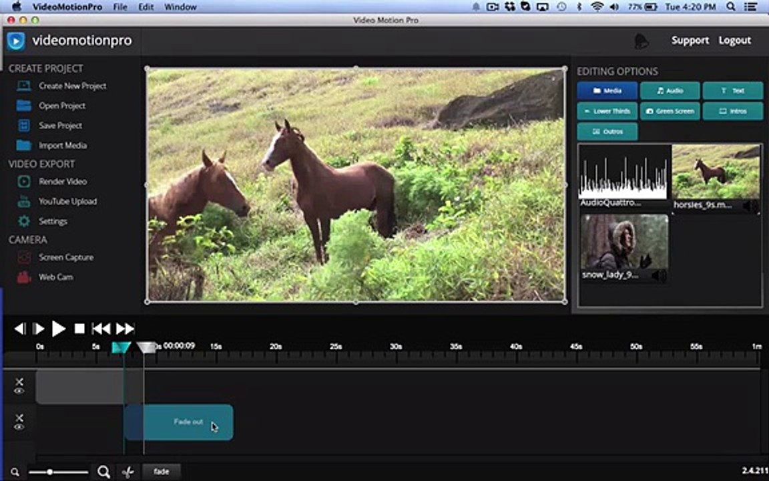Click the volume icon in menu bar
The width and height of the screenshot is (769, 481).
pos(614,7)
